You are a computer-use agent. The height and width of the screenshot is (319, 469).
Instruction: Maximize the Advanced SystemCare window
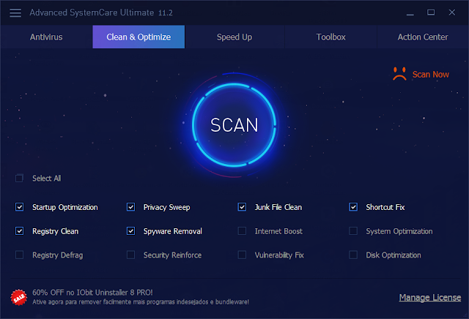tap(431, 12)
